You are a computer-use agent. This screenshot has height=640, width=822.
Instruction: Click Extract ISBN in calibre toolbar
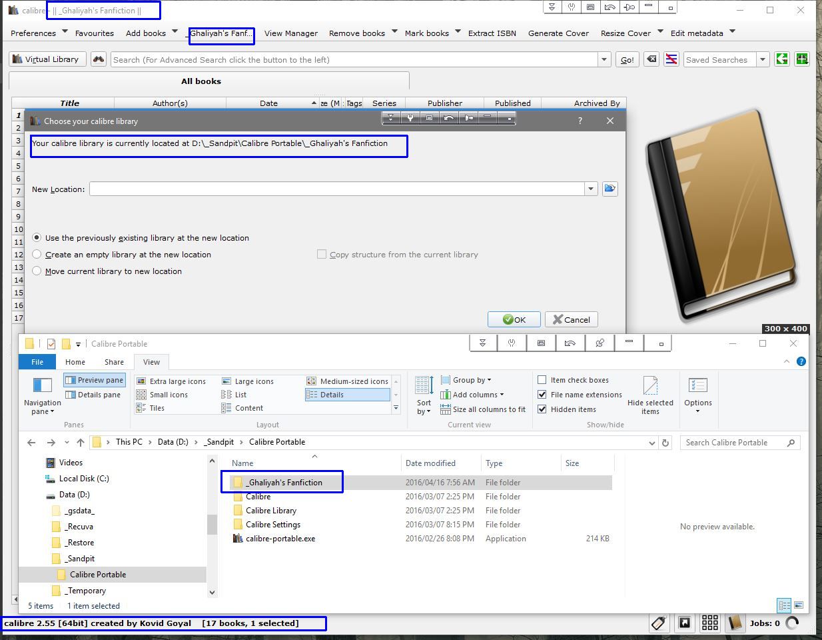(x=492, y=33)
